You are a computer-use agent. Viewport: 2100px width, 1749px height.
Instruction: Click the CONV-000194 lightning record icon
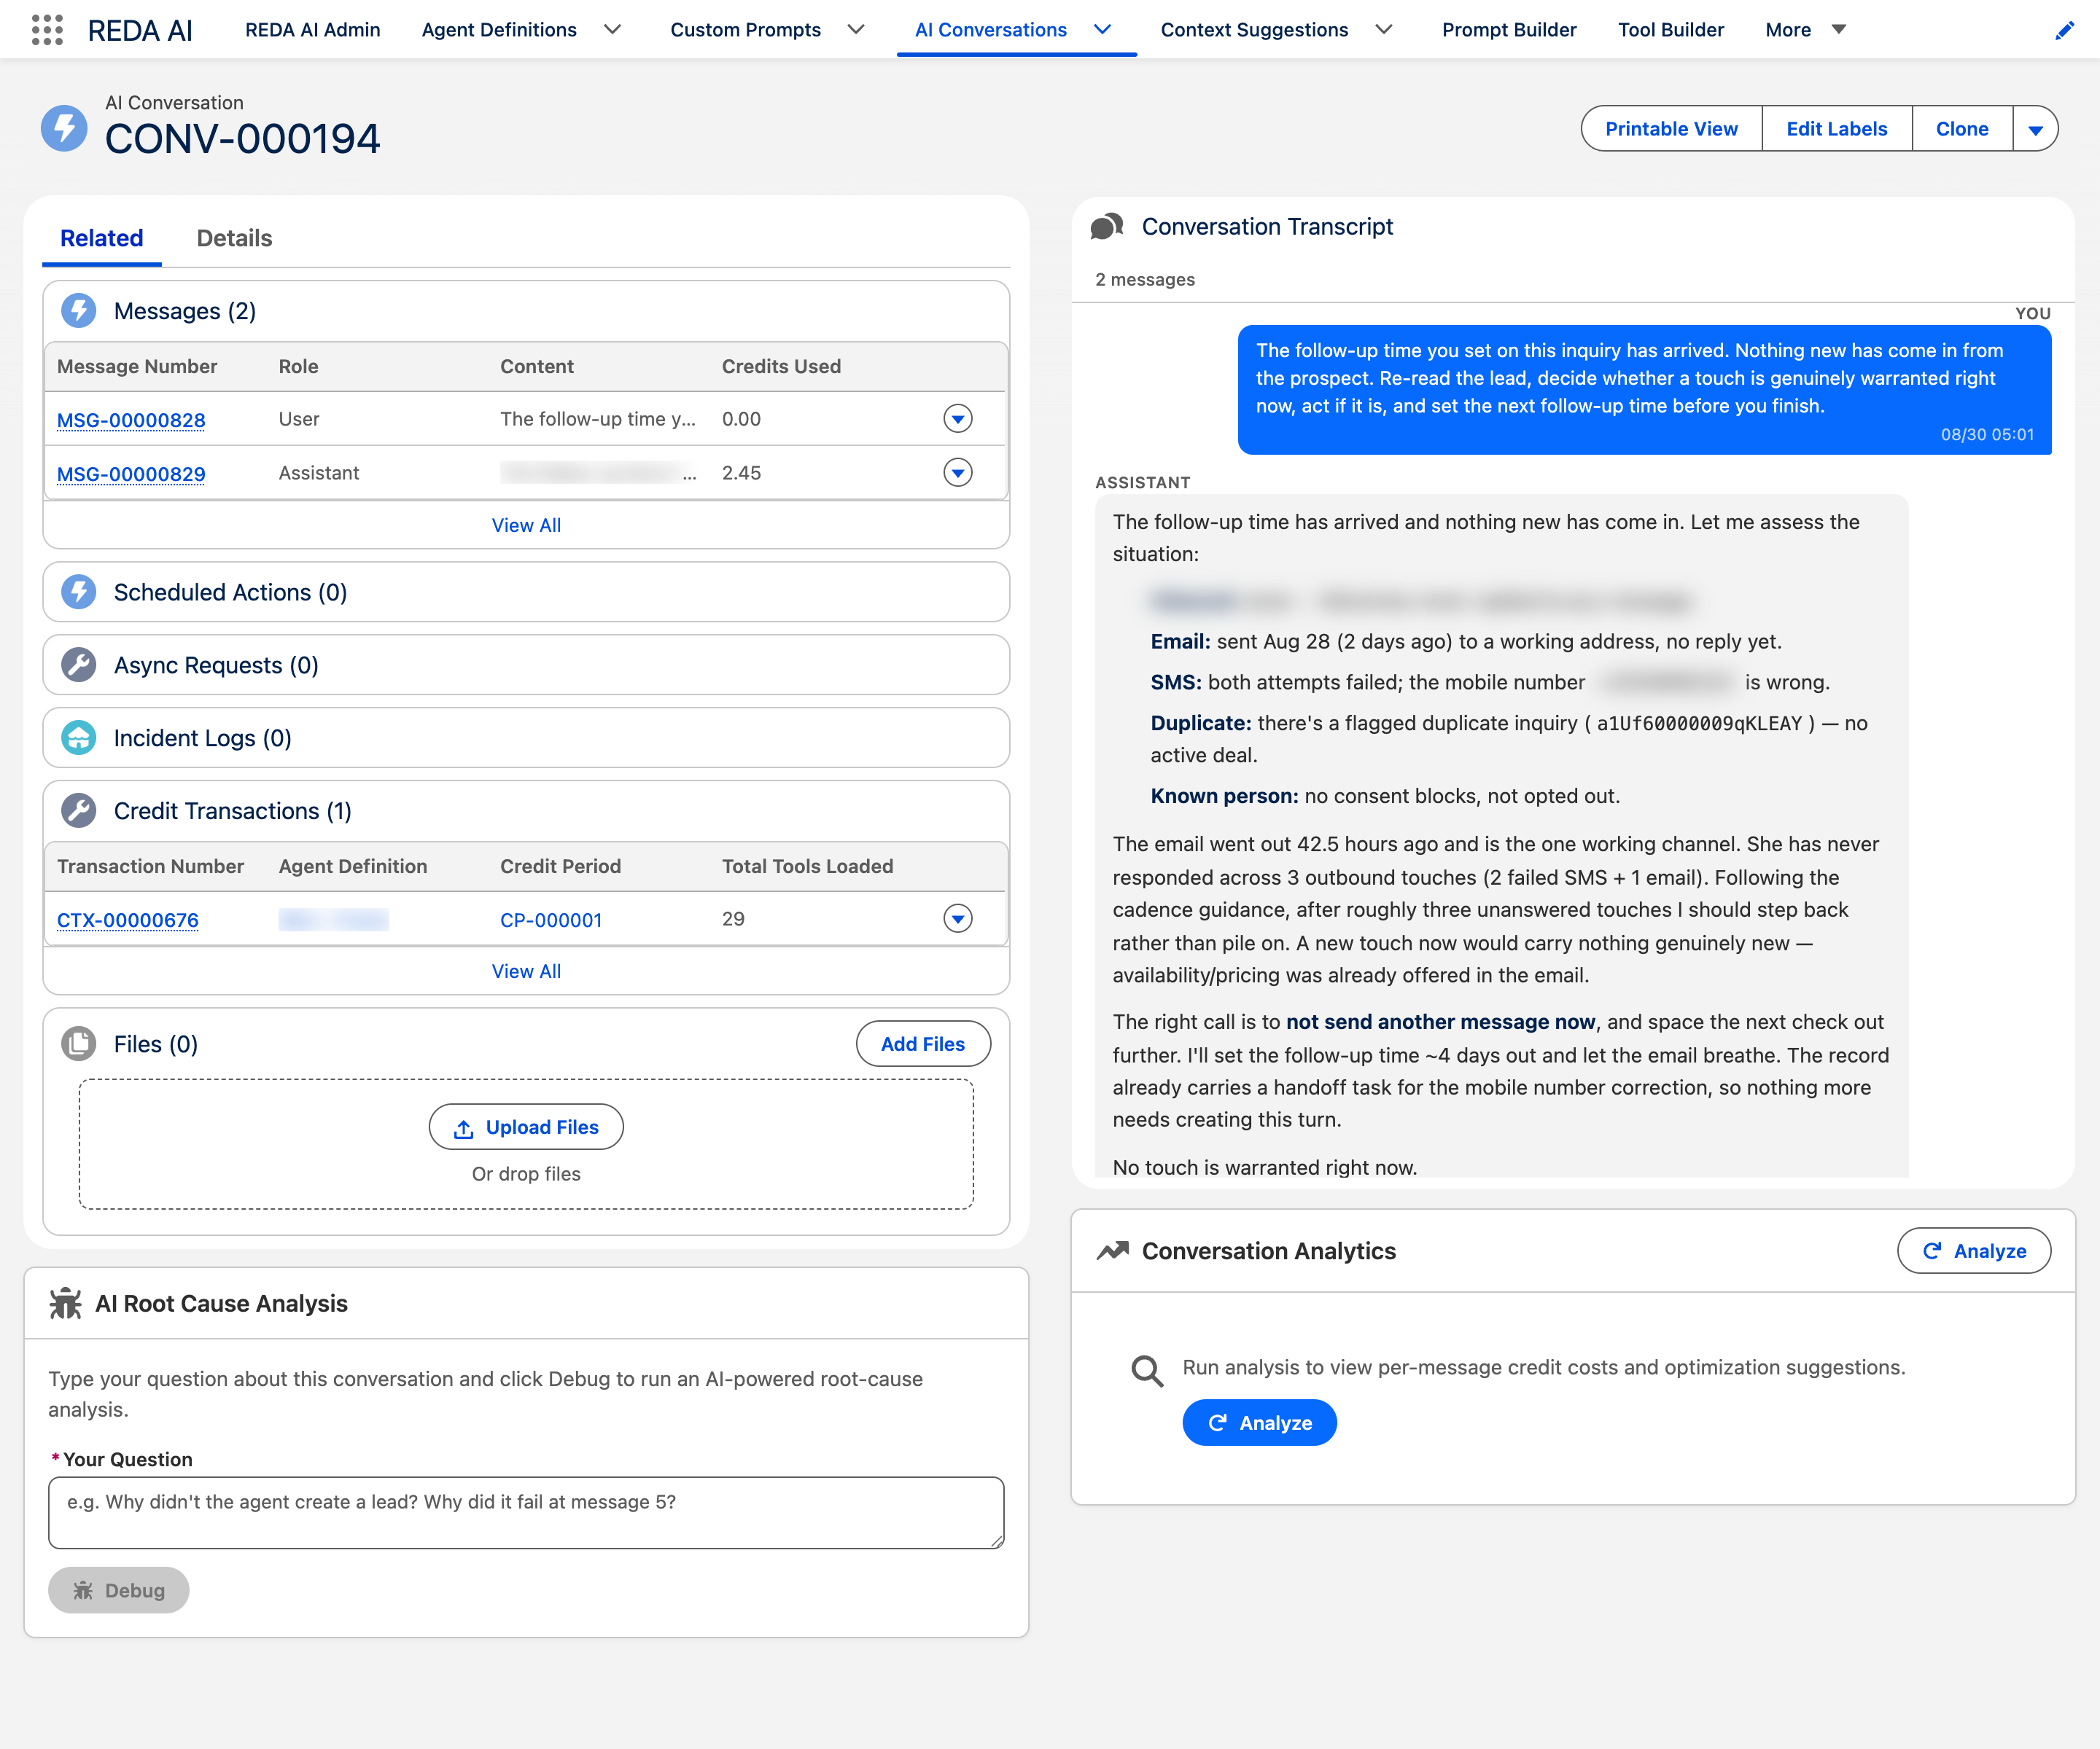pyautogui.click(x=64, y=128)
